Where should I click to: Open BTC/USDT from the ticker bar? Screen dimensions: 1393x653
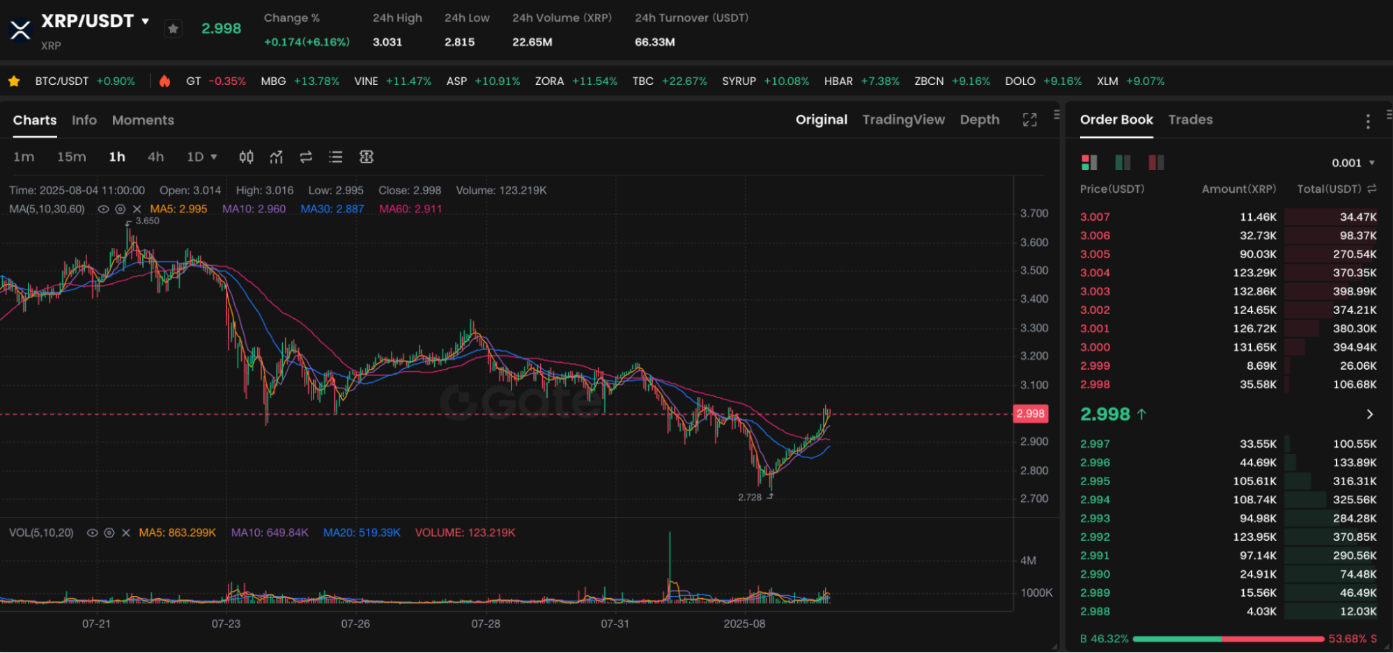[85, 81]
